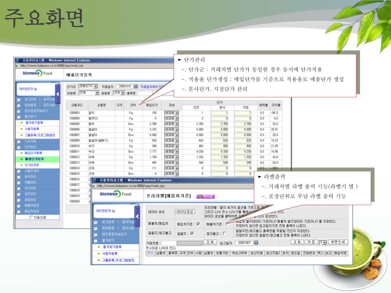Open the 과세 dropdown for product 1000013
The image size is (391, 293).
coord(171,163)
